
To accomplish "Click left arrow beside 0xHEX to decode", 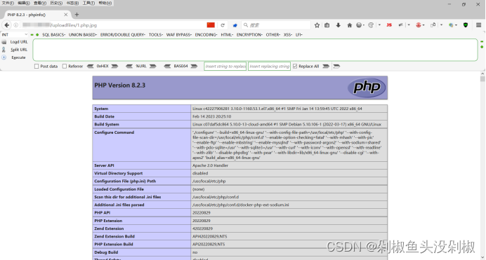I will 90,66.
